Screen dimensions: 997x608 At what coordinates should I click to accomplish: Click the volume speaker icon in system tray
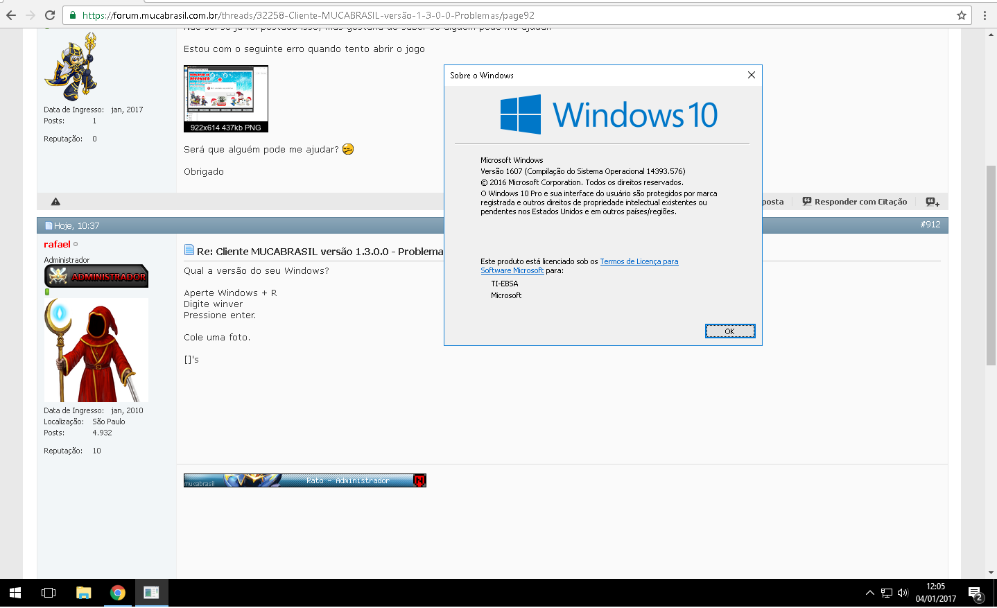click(x=903, y=593)
